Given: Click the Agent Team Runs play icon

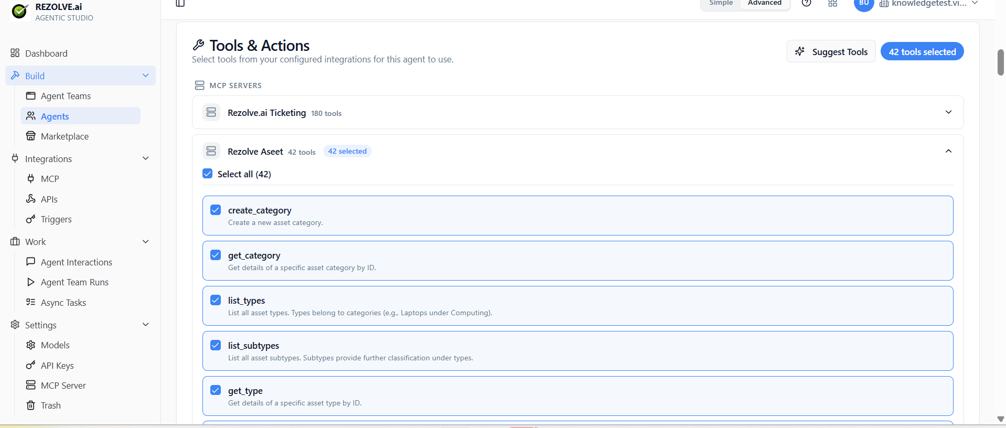Looking at the screenshot, I should (31, 282).
